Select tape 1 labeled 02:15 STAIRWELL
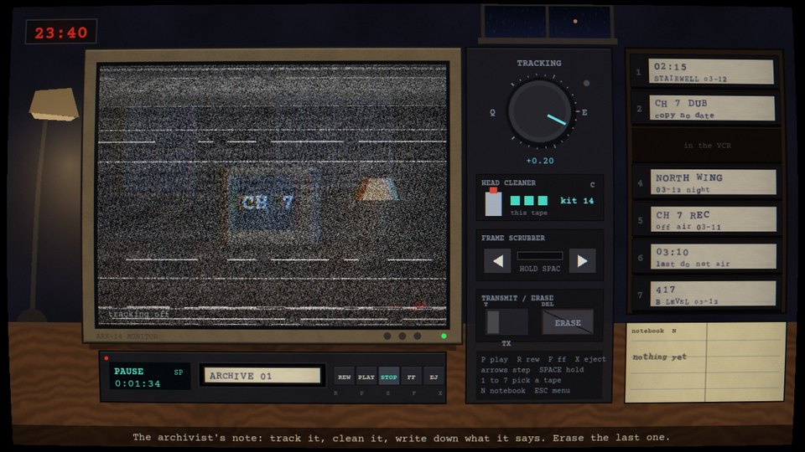 pos(711,72)
